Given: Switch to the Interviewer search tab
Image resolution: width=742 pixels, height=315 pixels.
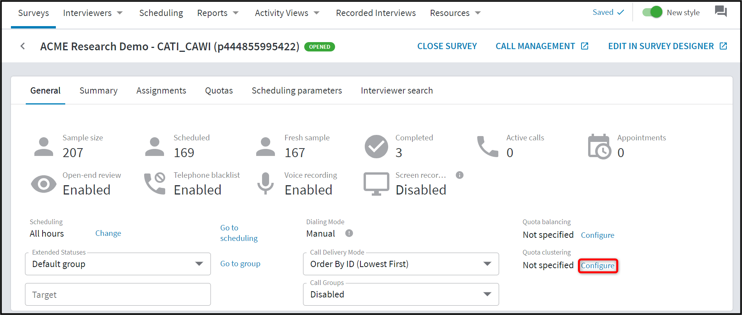Looking at the screenshot, I should [x=397, y=90].
